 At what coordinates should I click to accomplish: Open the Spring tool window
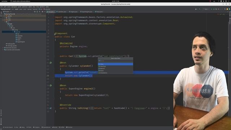(x=55, y=127)
